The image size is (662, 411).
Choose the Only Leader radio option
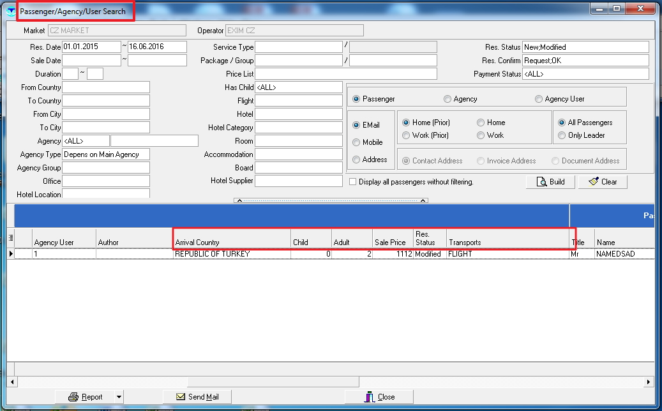click(x=562, y=135)
